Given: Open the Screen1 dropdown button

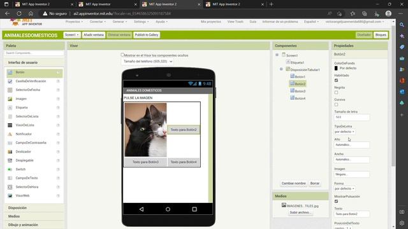Looking at the screenshot, I should click(x=72, y=35).
